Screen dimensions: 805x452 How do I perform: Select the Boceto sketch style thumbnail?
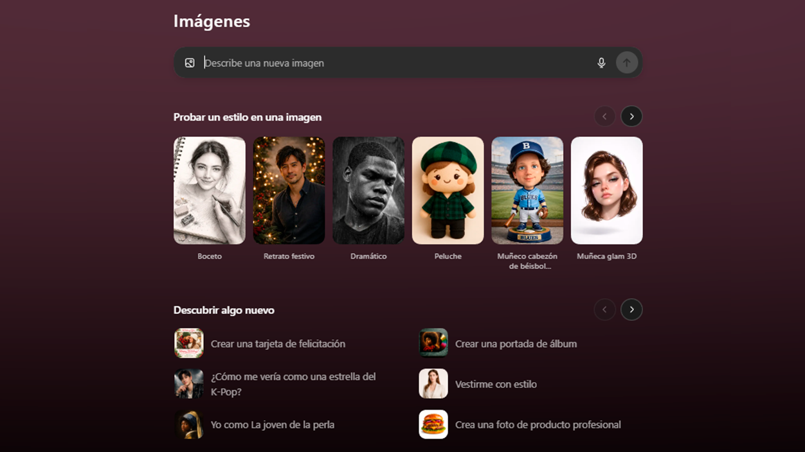(x=210, y=191)
